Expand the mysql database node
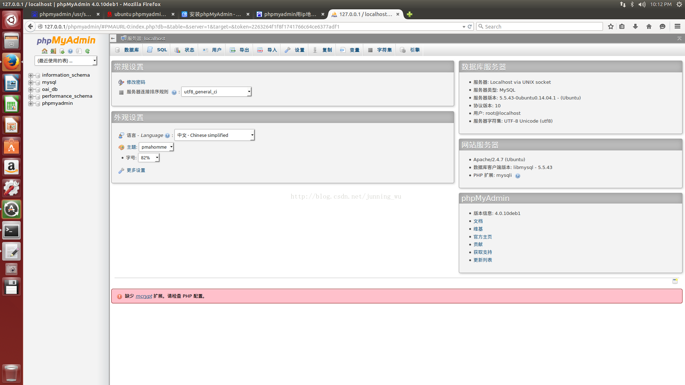 click(31, 82)
